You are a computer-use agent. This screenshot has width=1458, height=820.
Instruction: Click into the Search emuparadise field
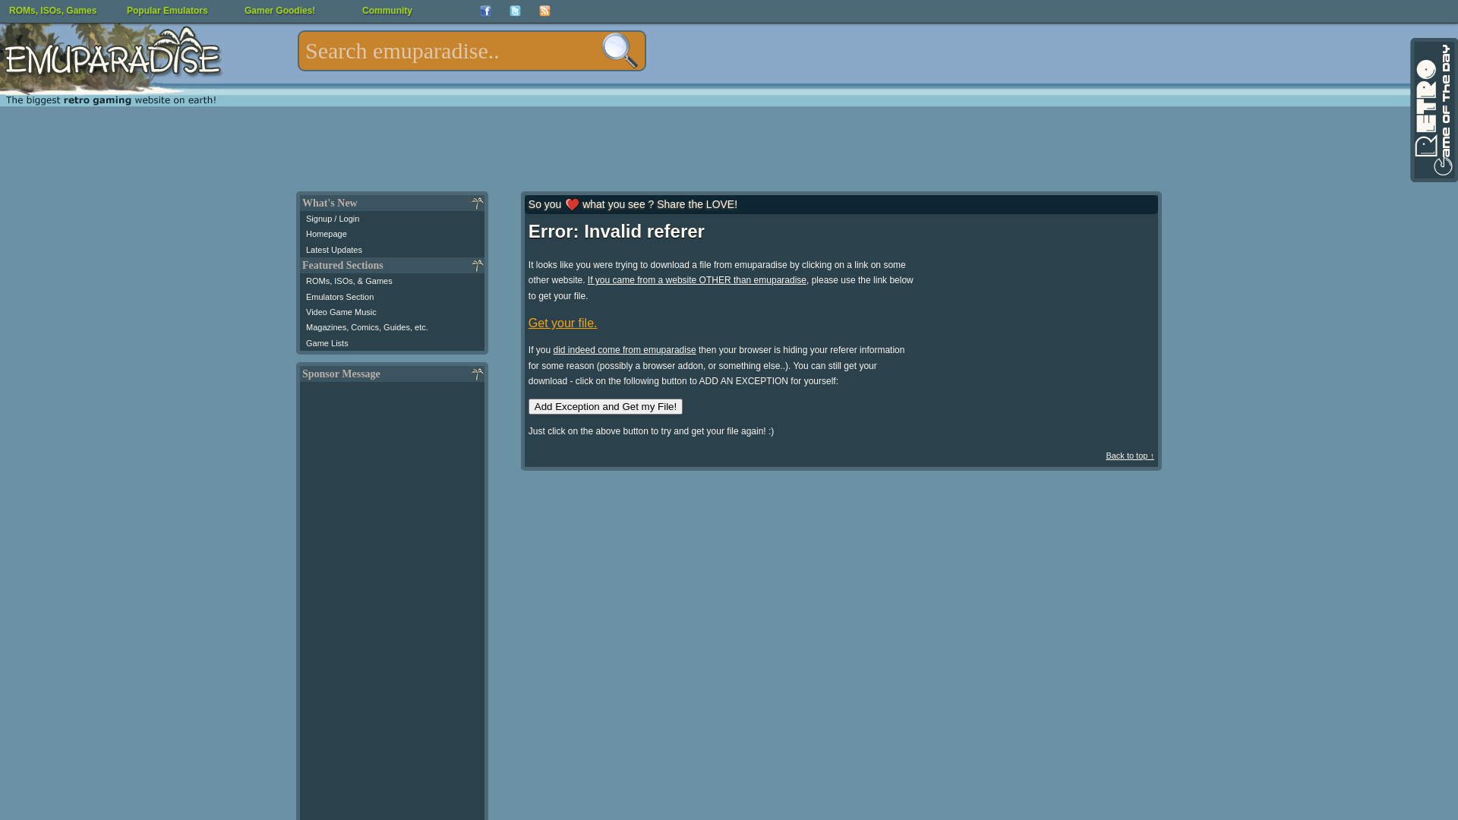click(x=448, y=51)
